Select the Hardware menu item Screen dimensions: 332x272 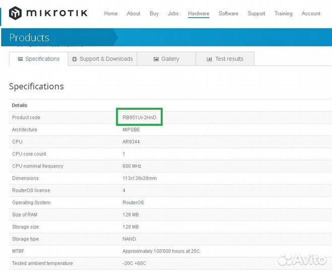click(x=198, y=14)
